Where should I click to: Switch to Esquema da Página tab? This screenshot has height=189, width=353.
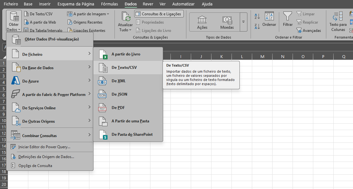(x=76, y=4)
